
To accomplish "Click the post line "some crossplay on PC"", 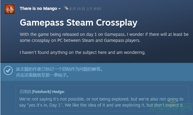I will click(80, 40).
